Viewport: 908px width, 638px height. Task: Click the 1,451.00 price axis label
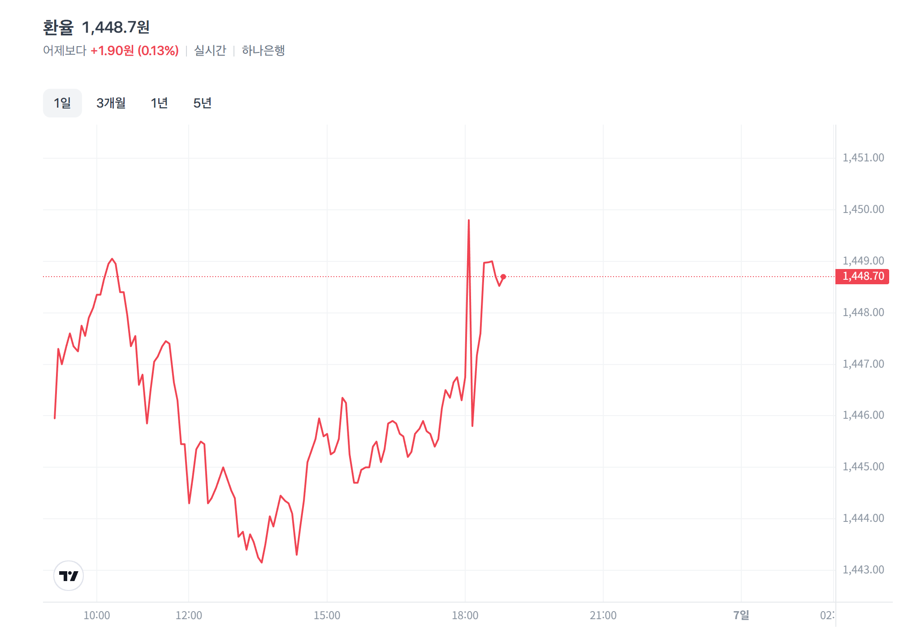[863, 158]
